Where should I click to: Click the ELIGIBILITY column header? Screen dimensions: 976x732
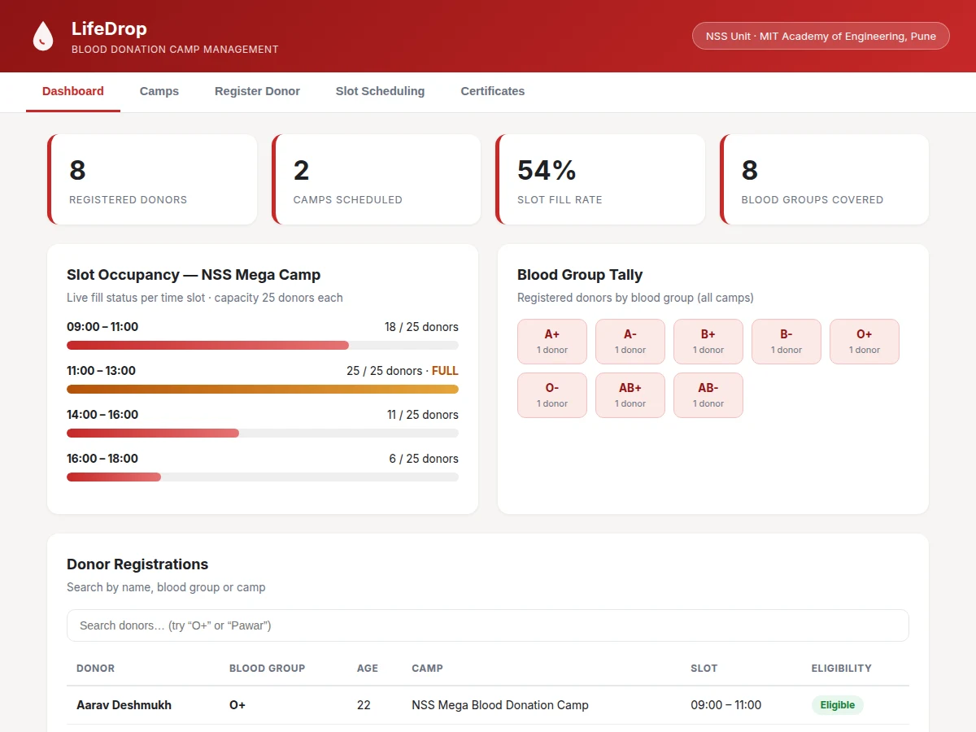pyautogui.click(x=841, y=669)
